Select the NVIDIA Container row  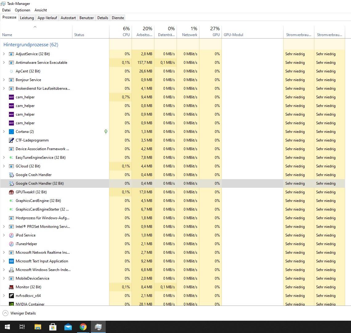point(173,303)
